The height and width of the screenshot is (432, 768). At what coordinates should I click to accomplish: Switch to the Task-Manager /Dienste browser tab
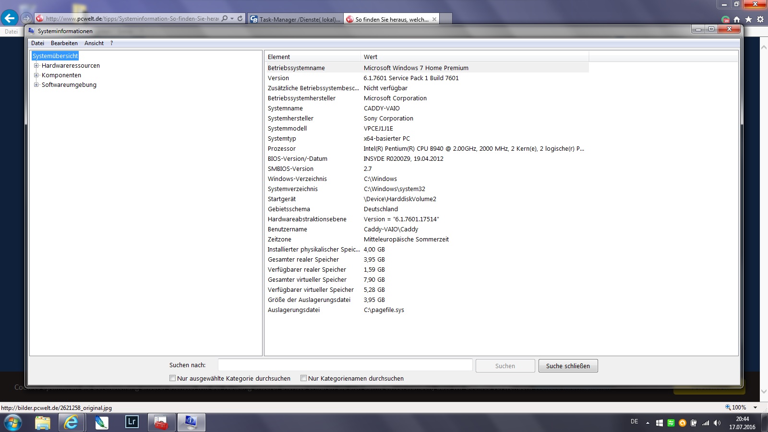pyautogui.click(x=295, y=19)
